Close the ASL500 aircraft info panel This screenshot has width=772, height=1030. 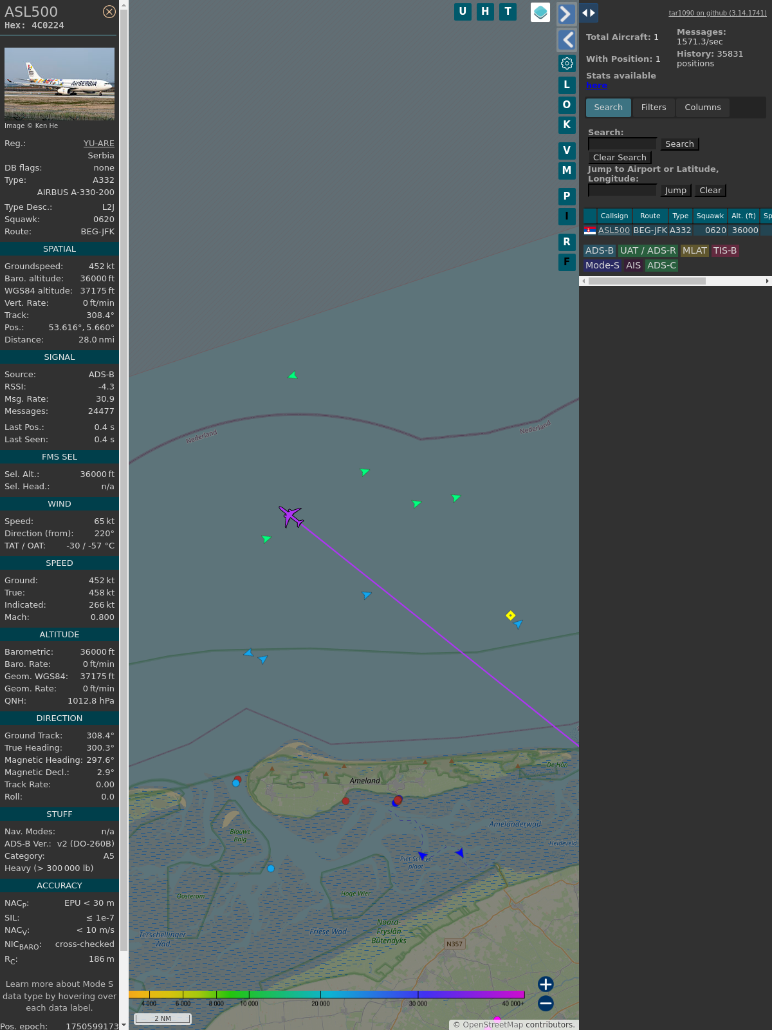click(109, 12)
